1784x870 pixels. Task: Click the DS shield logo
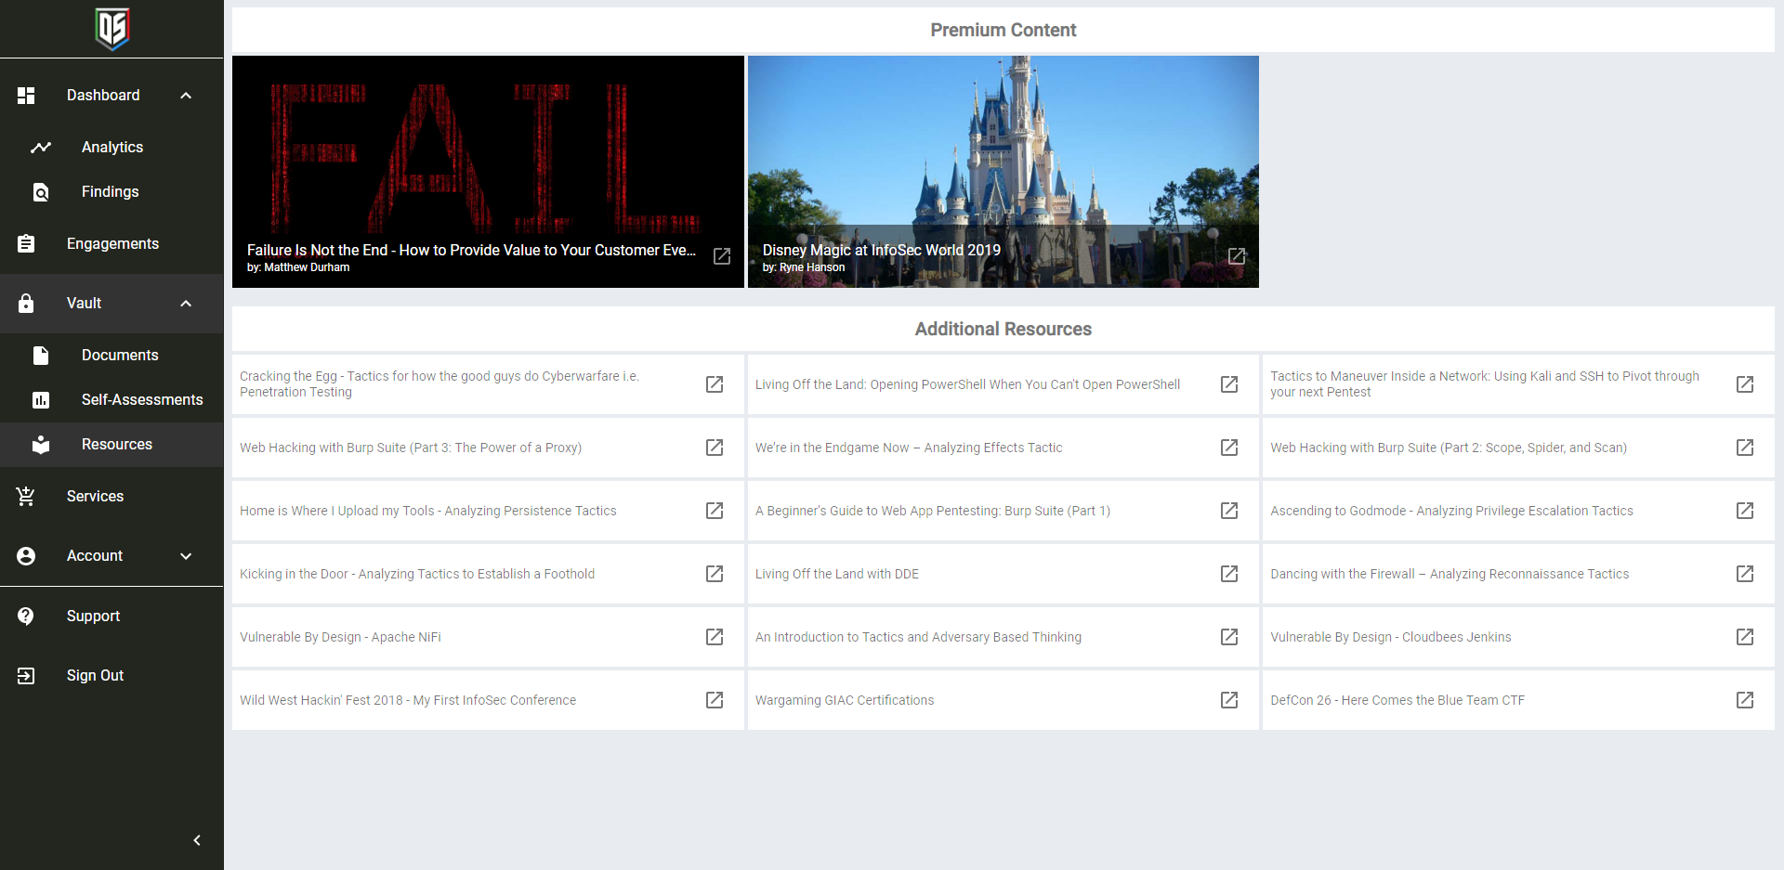tap(111, 29)
